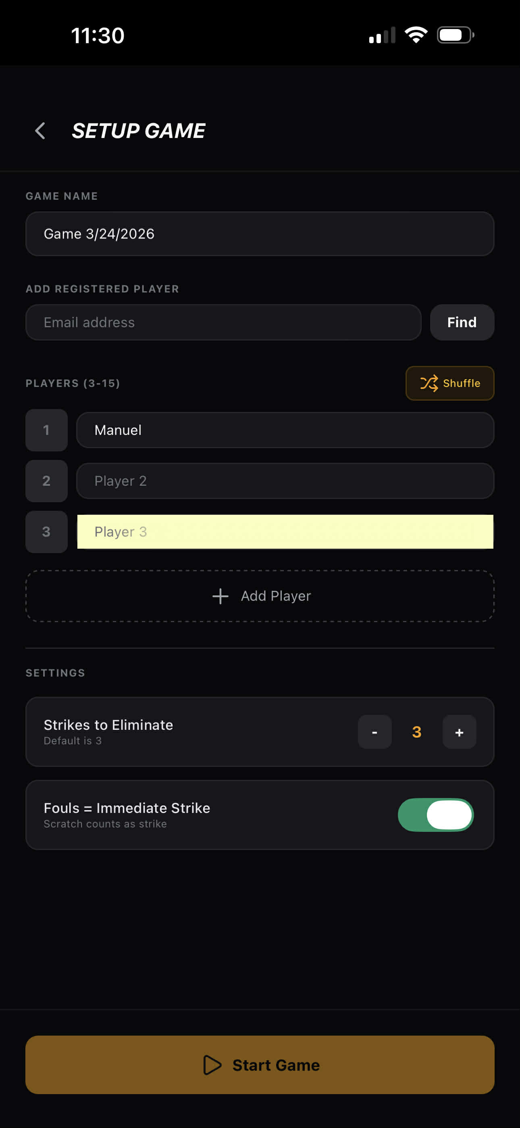This screenshot has width=520, height=1128.
Task: Open the SETUP GAME header title
Action: [x=138, y=130]
